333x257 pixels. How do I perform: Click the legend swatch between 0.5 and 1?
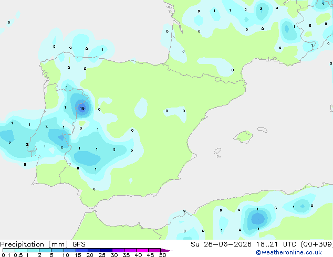[x=21, y=250]
